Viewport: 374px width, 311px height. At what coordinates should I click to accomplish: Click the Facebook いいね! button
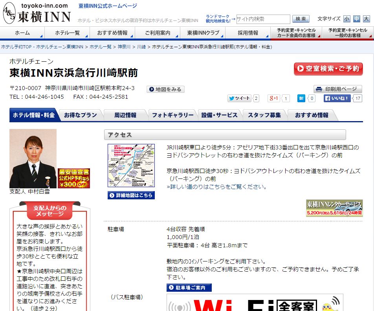pyautogui.click(x=337, y=98)
